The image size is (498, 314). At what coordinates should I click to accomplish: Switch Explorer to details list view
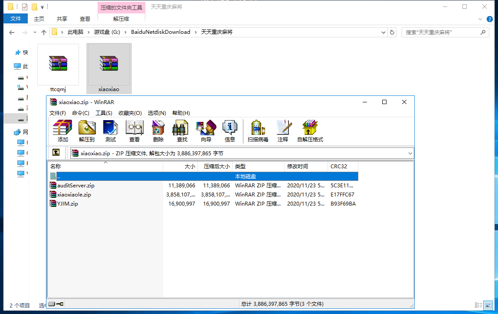[478, 305]
